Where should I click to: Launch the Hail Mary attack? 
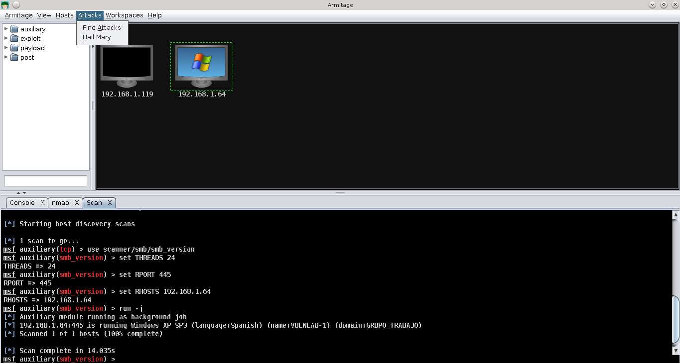tap(96, 37)
